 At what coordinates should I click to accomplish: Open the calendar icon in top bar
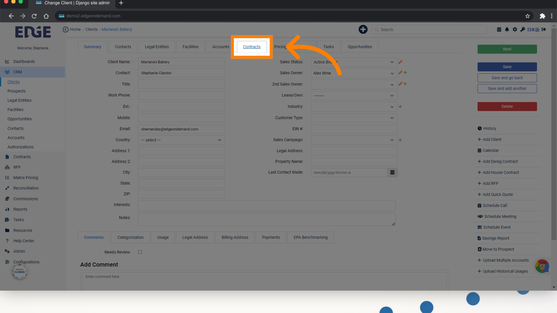499,29
